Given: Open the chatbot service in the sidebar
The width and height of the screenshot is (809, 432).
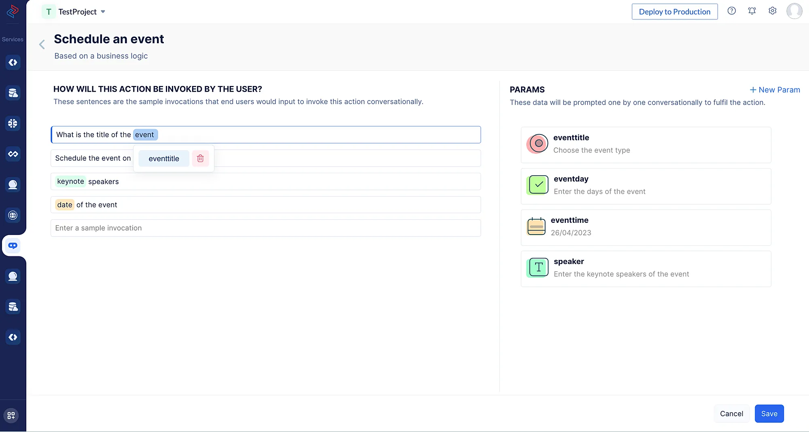Looking at the screenshot, I should click(x=13, y=245).
